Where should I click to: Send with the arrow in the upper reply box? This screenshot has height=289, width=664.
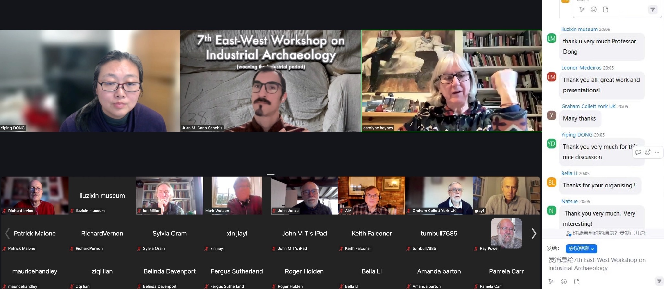652,9
